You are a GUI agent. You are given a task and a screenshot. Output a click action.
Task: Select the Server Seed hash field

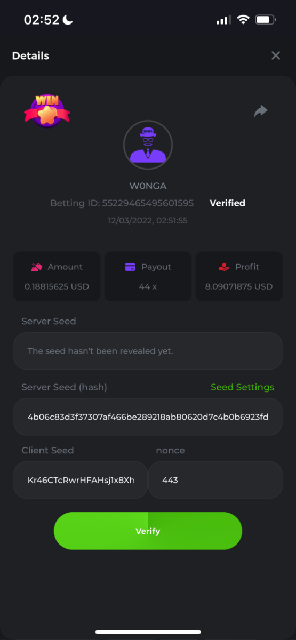click(x=148, y=417)
